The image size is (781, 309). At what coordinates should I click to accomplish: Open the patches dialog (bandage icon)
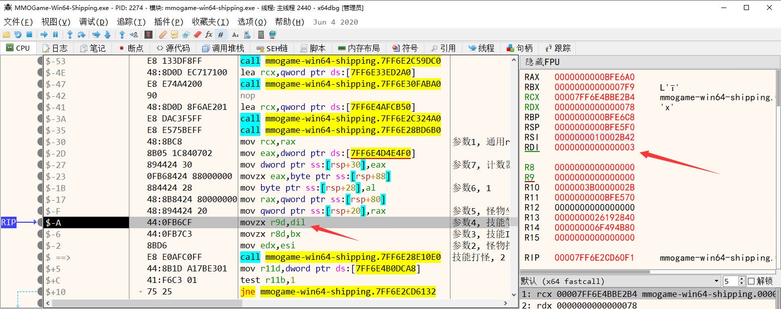coord(163,35)
